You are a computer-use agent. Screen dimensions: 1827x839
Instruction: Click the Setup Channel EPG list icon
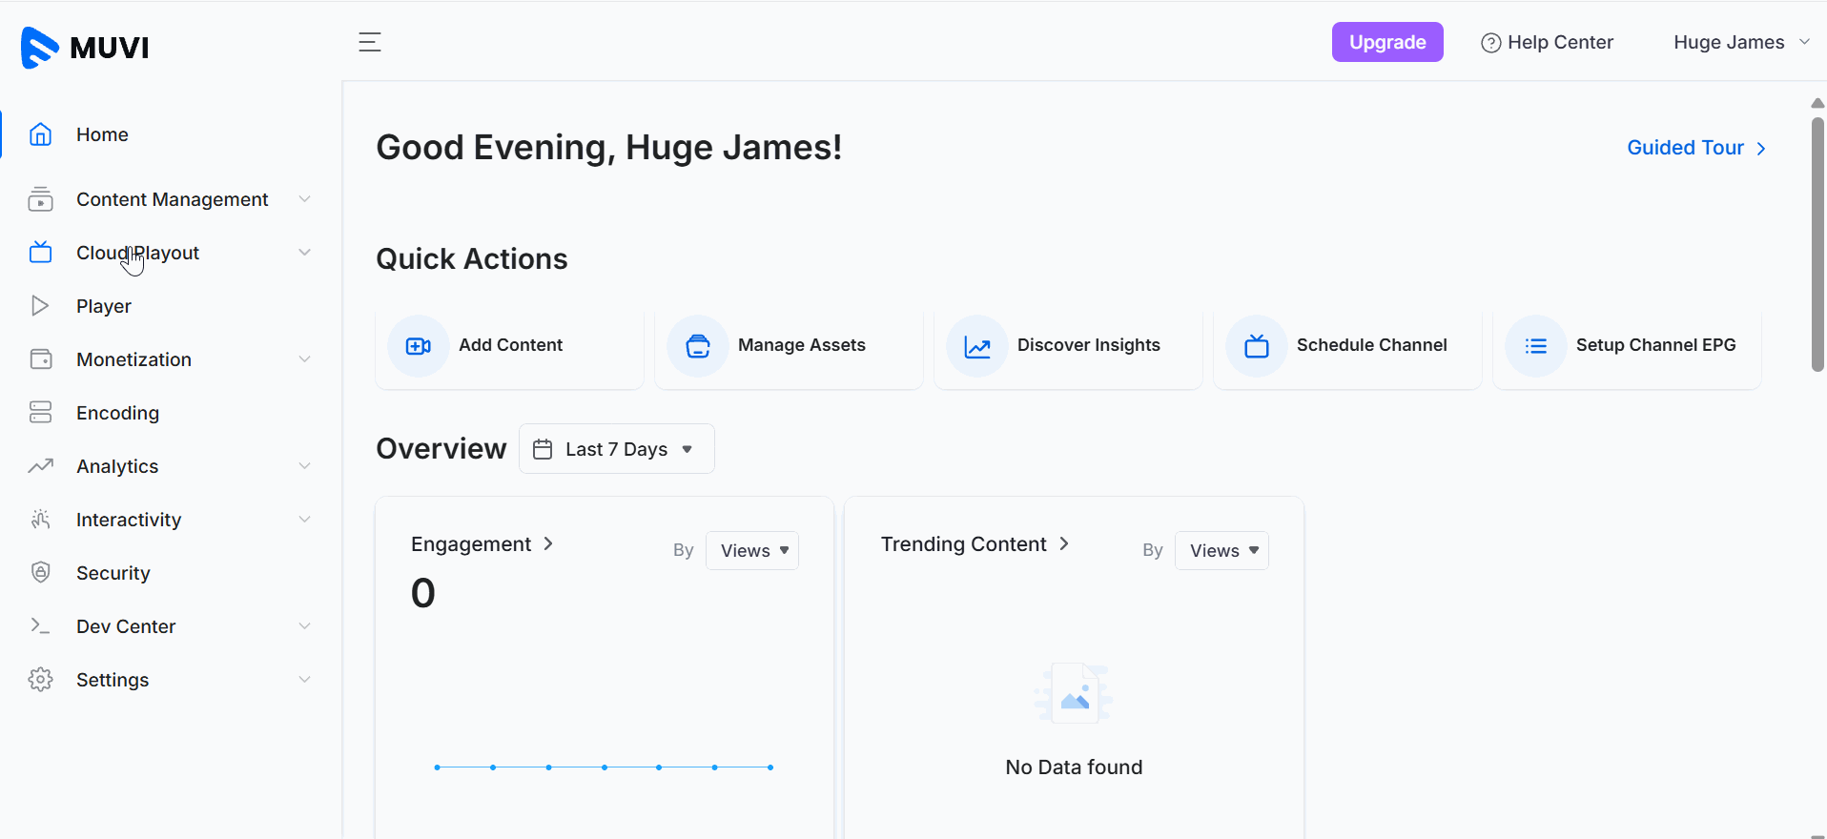pyautogui.click(x=1536, y=346)
